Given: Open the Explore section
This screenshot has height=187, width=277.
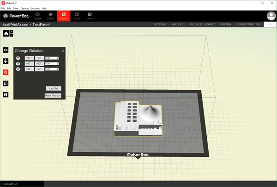Looking at the screenshot, I should (x=37, y=16).
